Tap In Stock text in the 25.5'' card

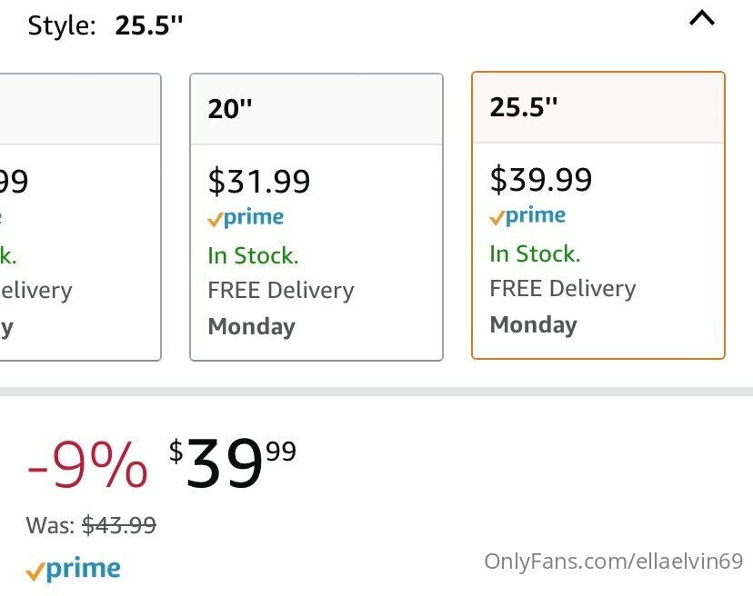pyautogui.click(x=535, y=253)
